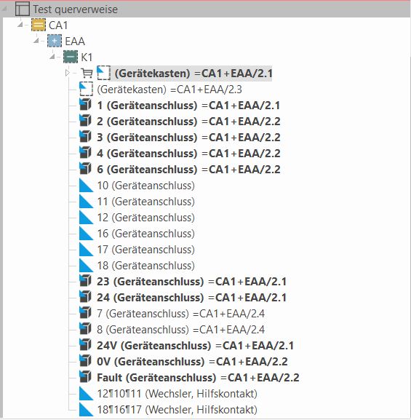Click the dashed box icon of Gerätekasten 2.3
This screenshot has width=411, height=420.
pyautogui.click(x=87, y=89)
